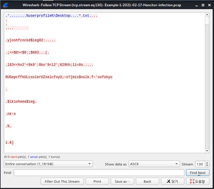Screen dimensions: 214x189
Task: Decrease the stream number with the down arrow
Action: coord(207,165)
